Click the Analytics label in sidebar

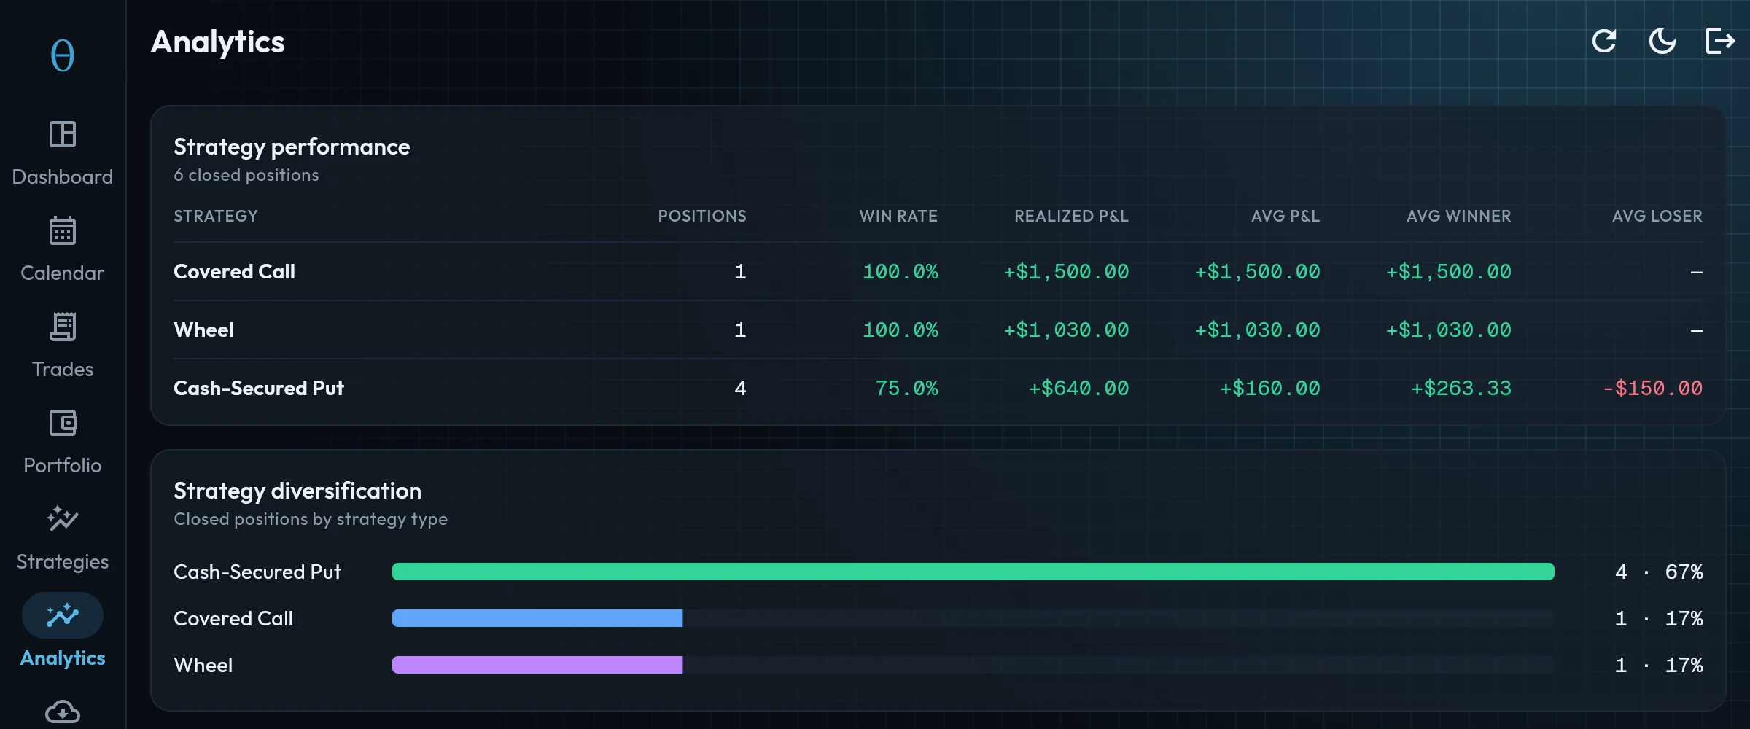63,658
